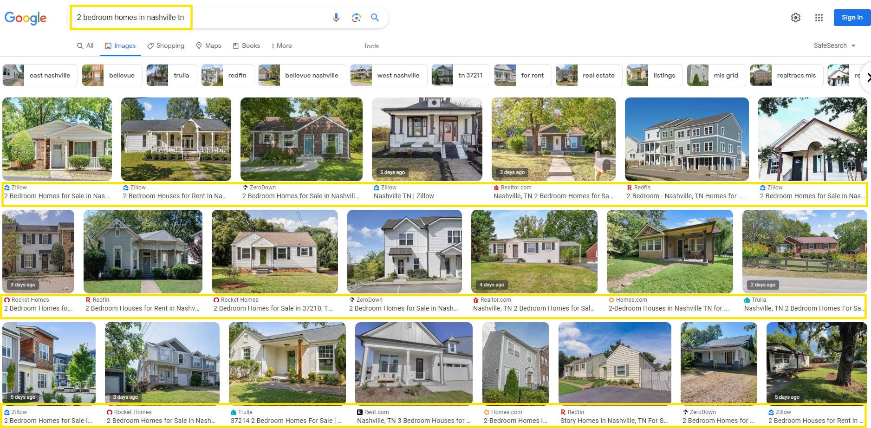Open Google Lens image search
The image size is (871, 428).
tap(356, 18)
